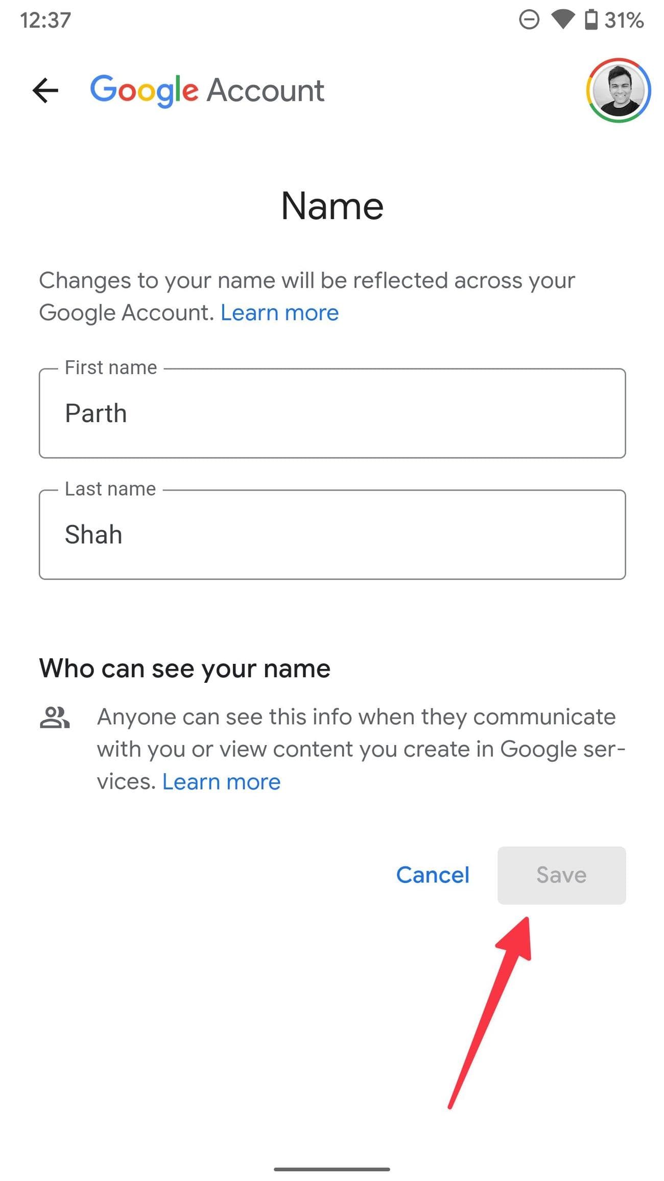Tap the people visibility icon
The width and height of the screenshot is (664, 1181).
[x=55, y=717]
